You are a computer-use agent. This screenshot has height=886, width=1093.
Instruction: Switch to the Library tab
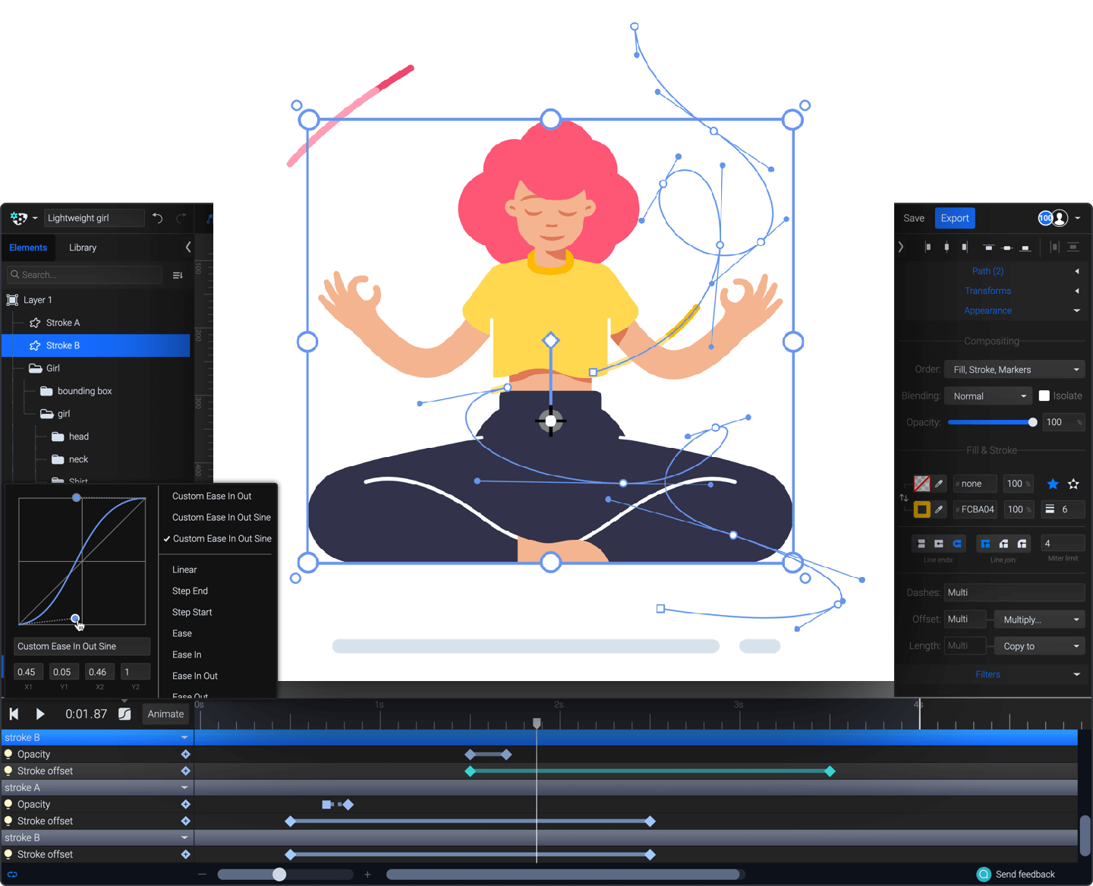coord(82,247)
